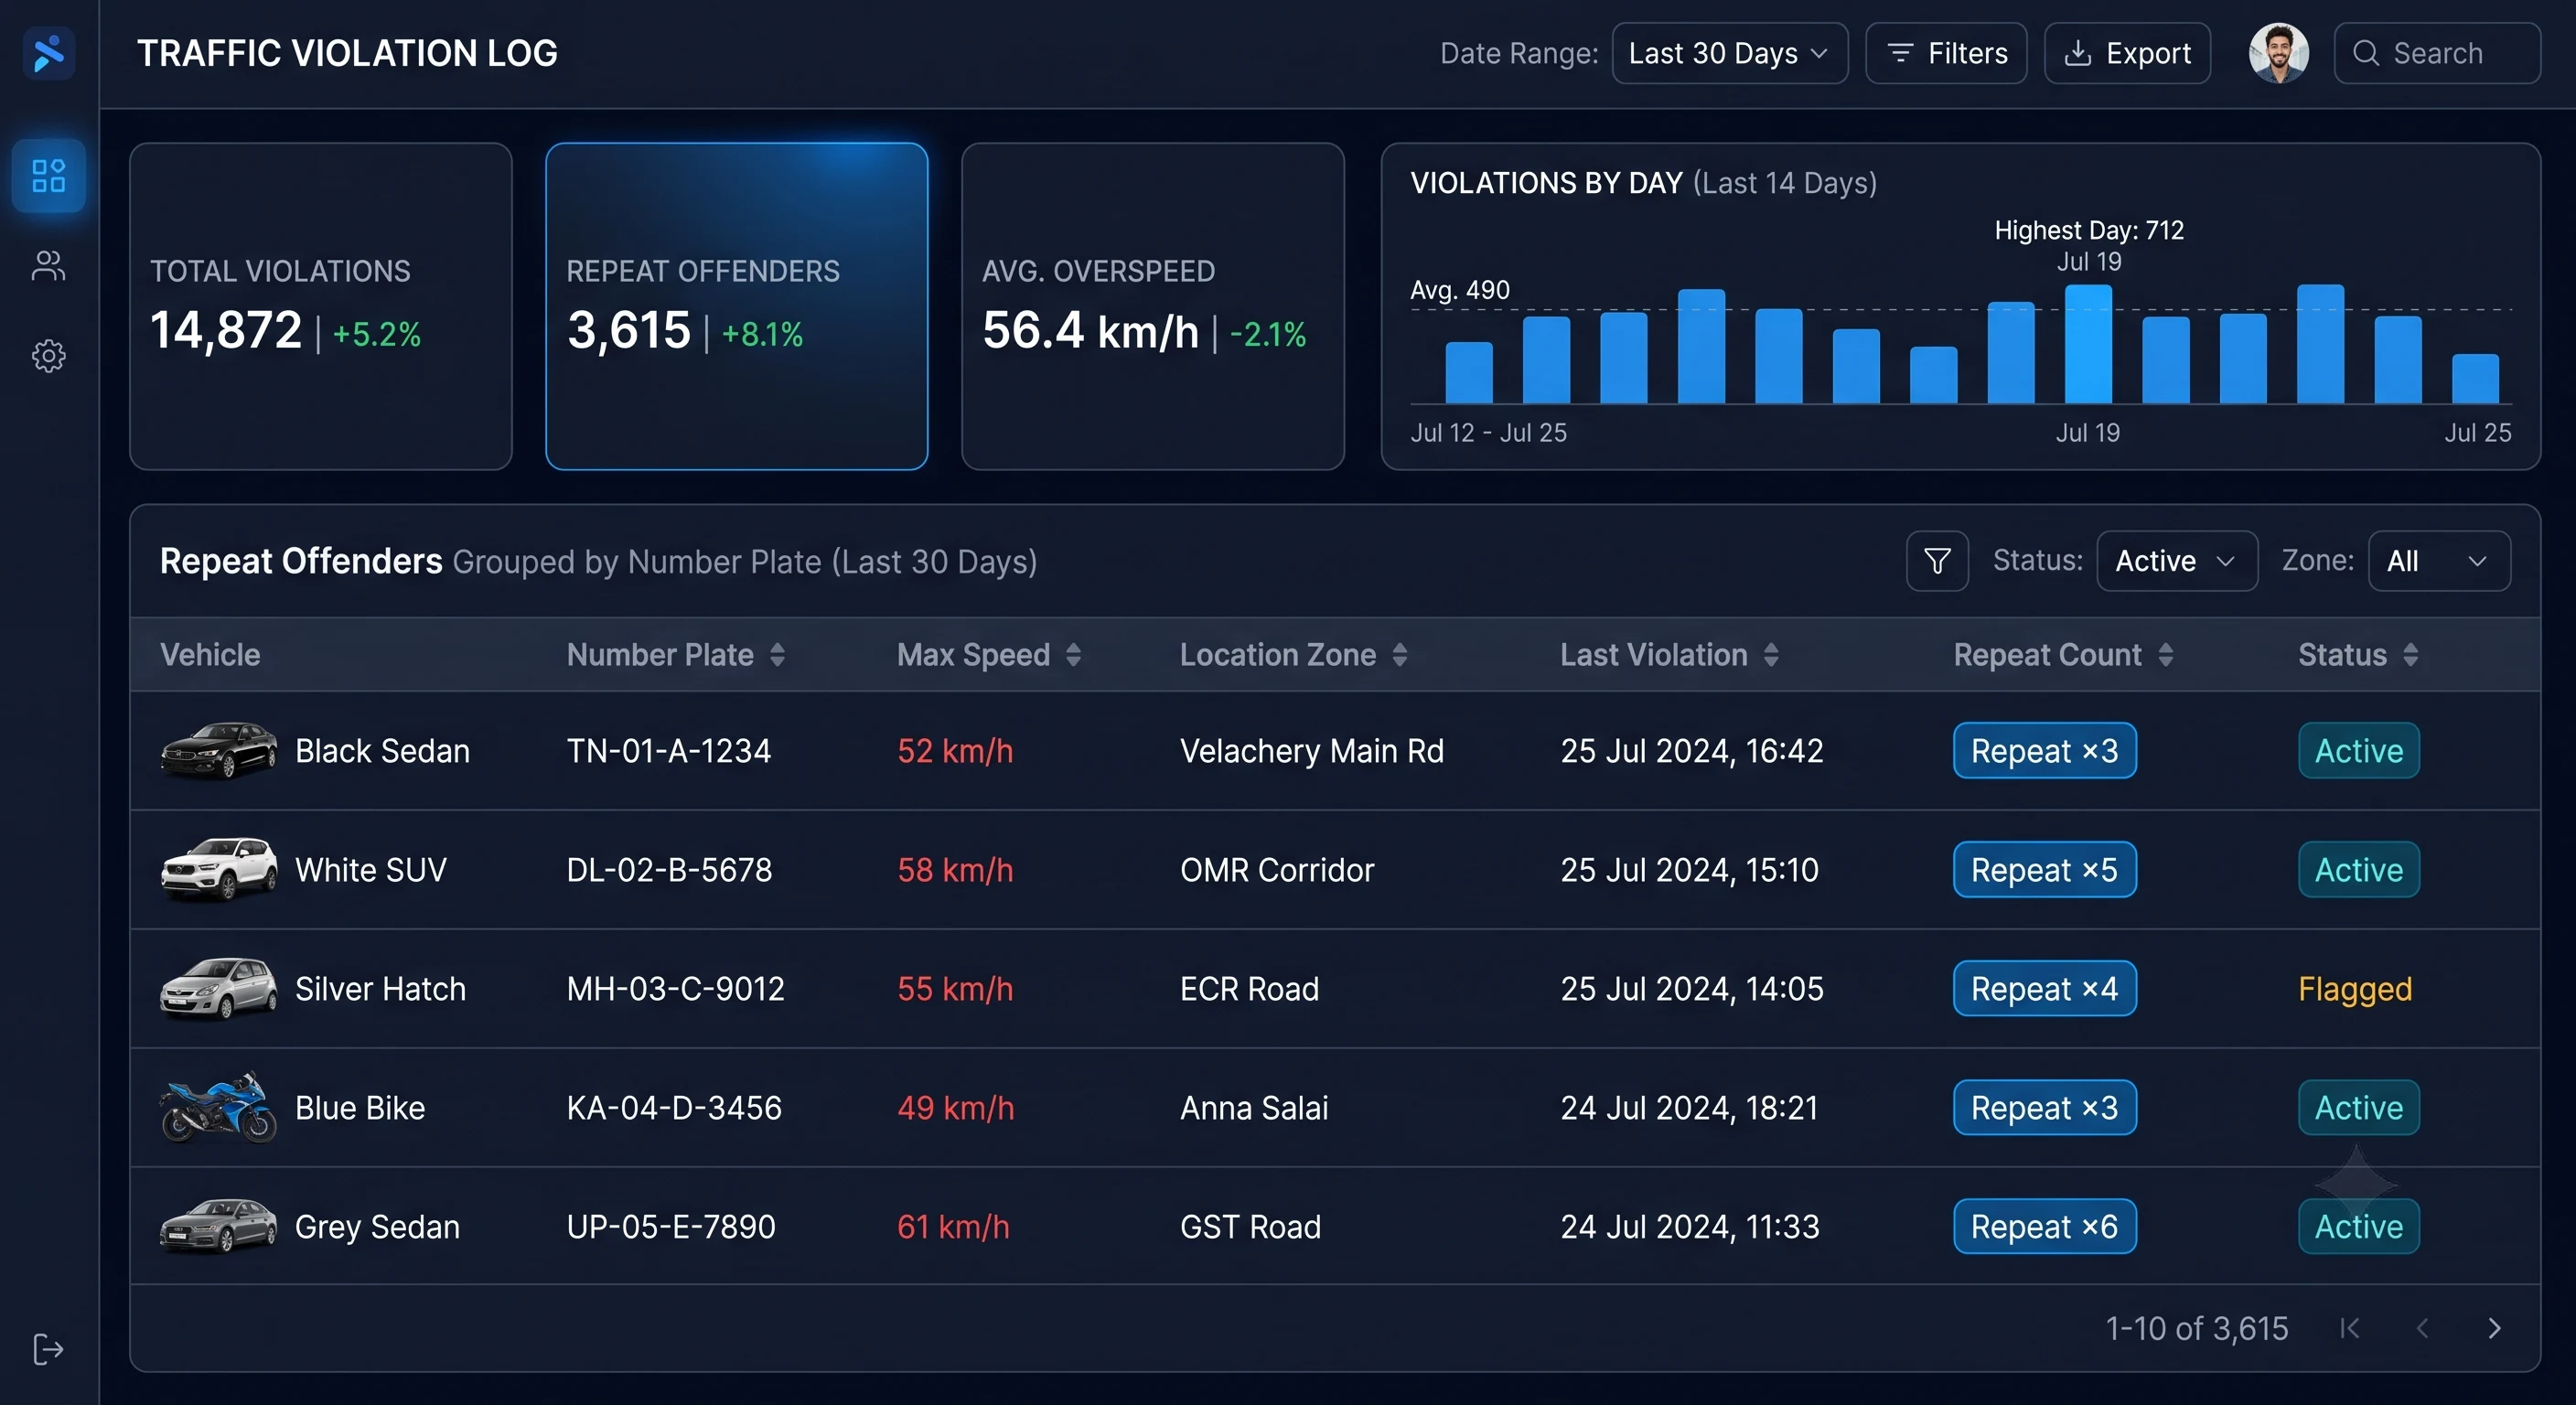Image resolution: width=2576 pixels, height=1405 pixels.
Task: Expand the Zone All dropdown
Action: (x=2438, y=561)
